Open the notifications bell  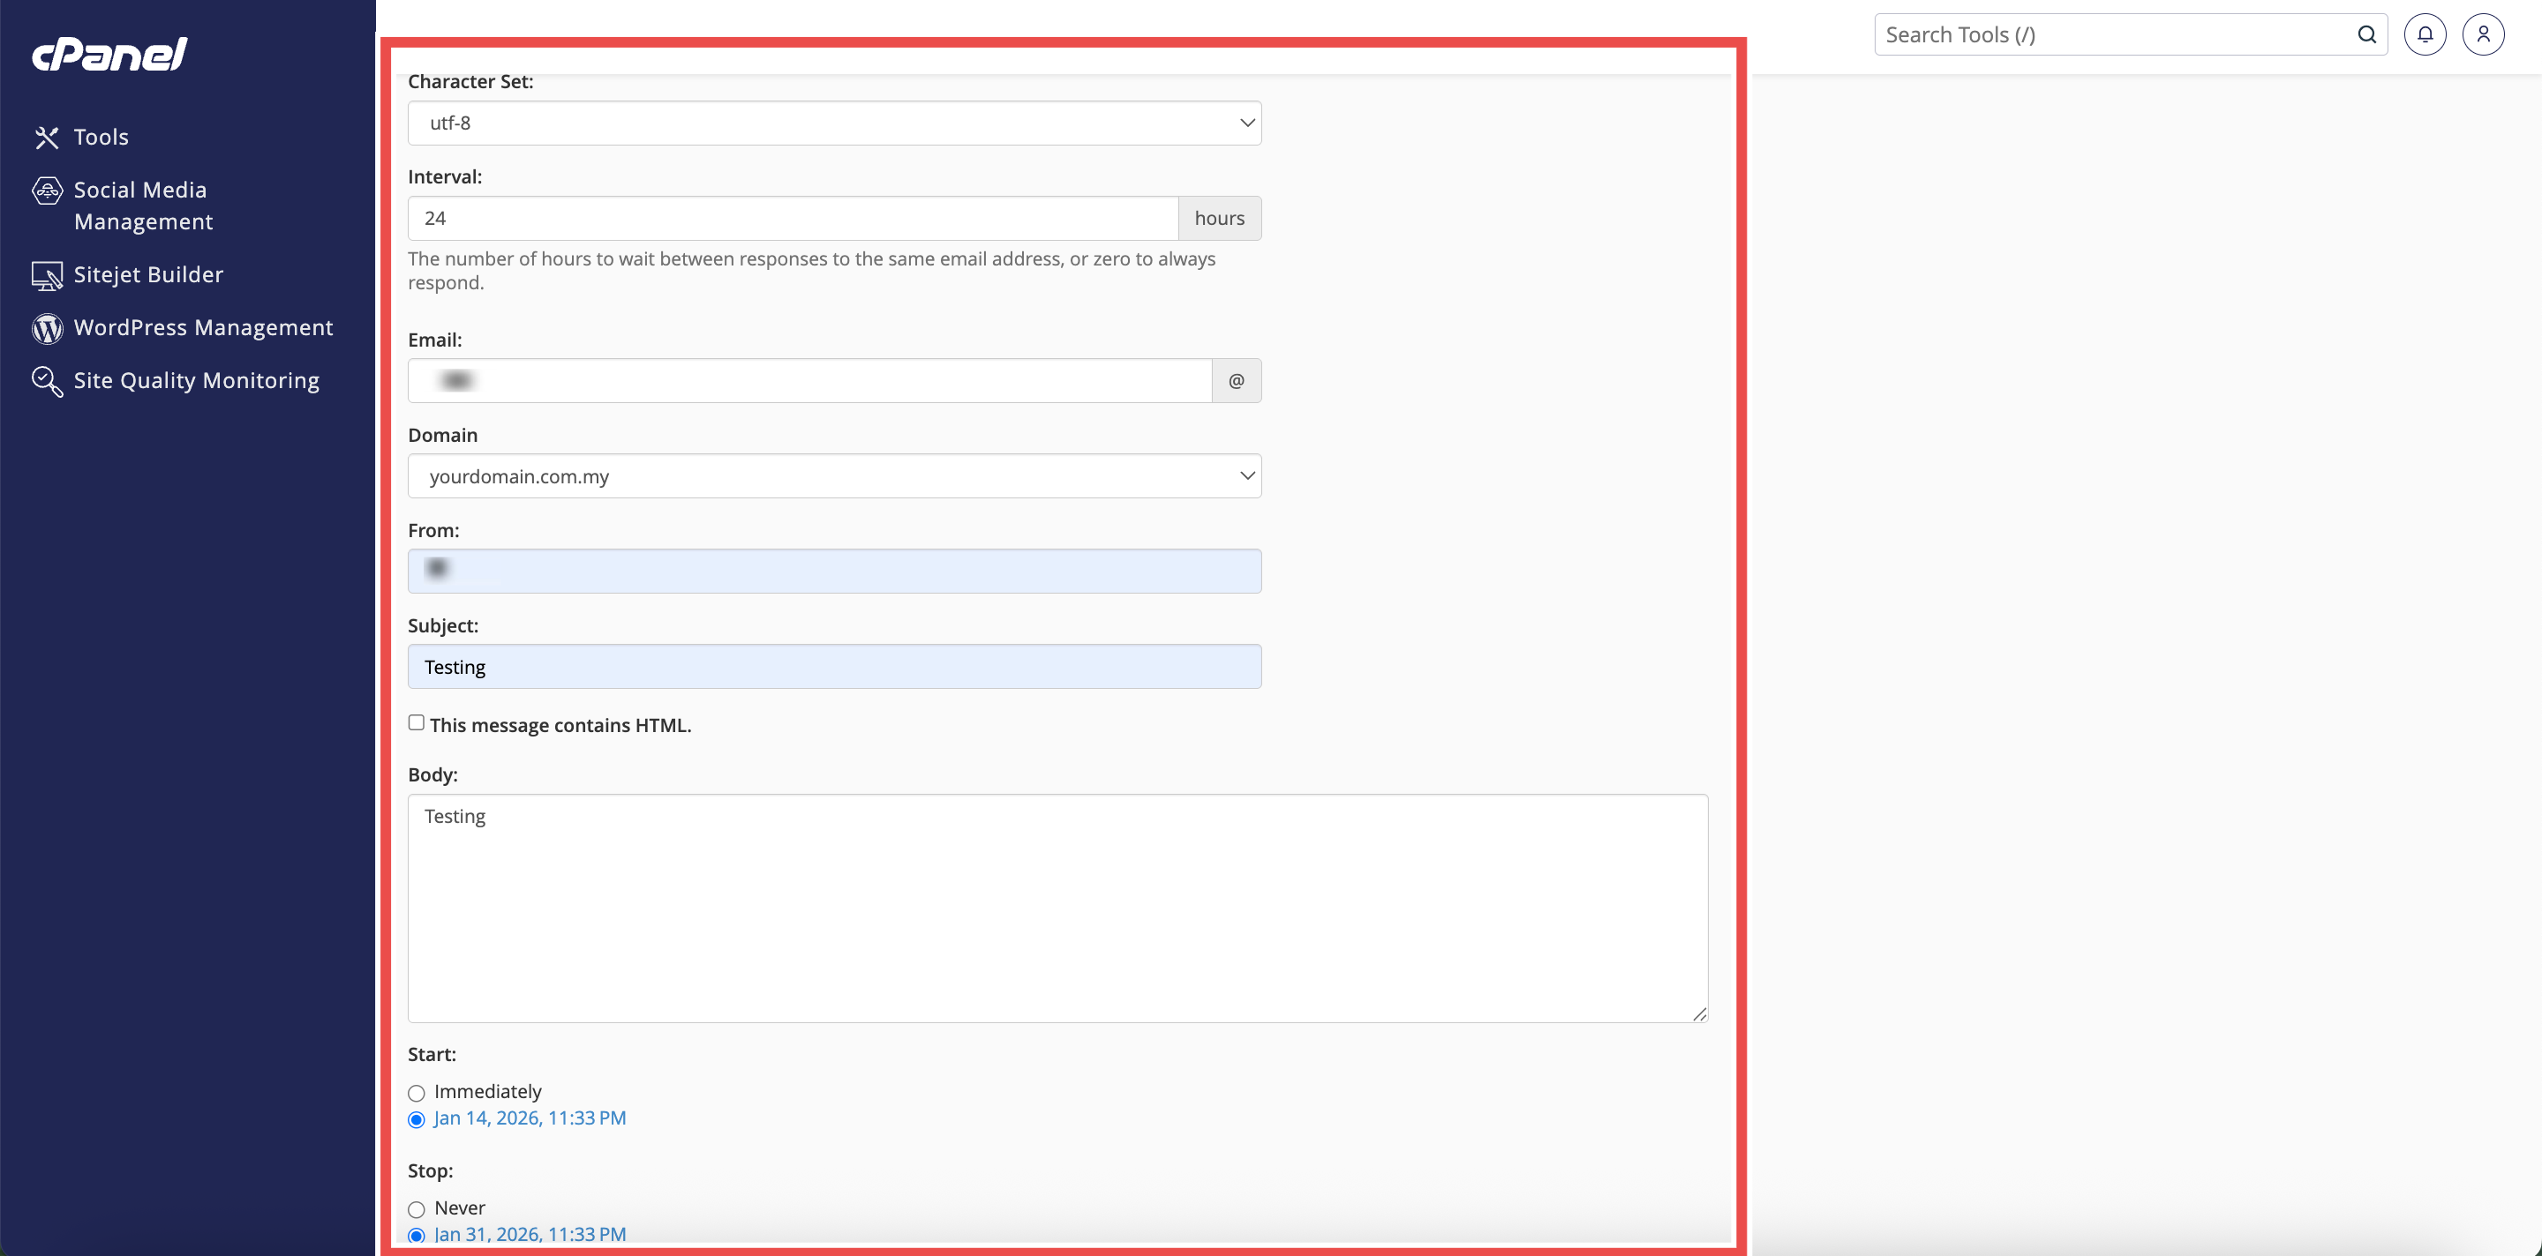click(x=2424, y=34)
